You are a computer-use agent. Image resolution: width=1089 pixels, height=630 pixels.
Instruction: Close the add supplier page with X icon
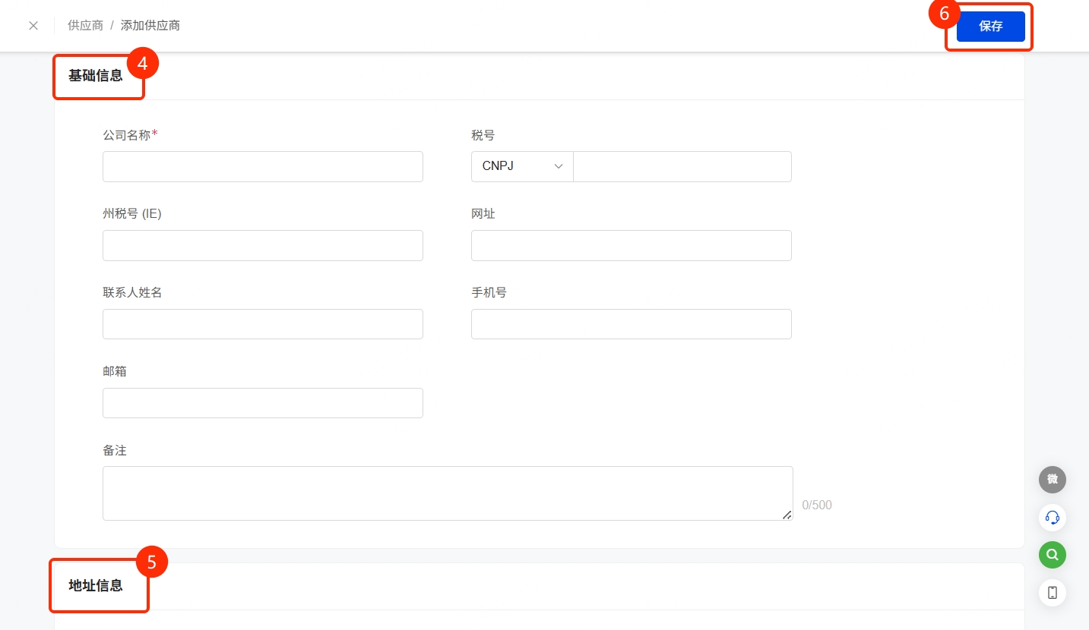33,26
